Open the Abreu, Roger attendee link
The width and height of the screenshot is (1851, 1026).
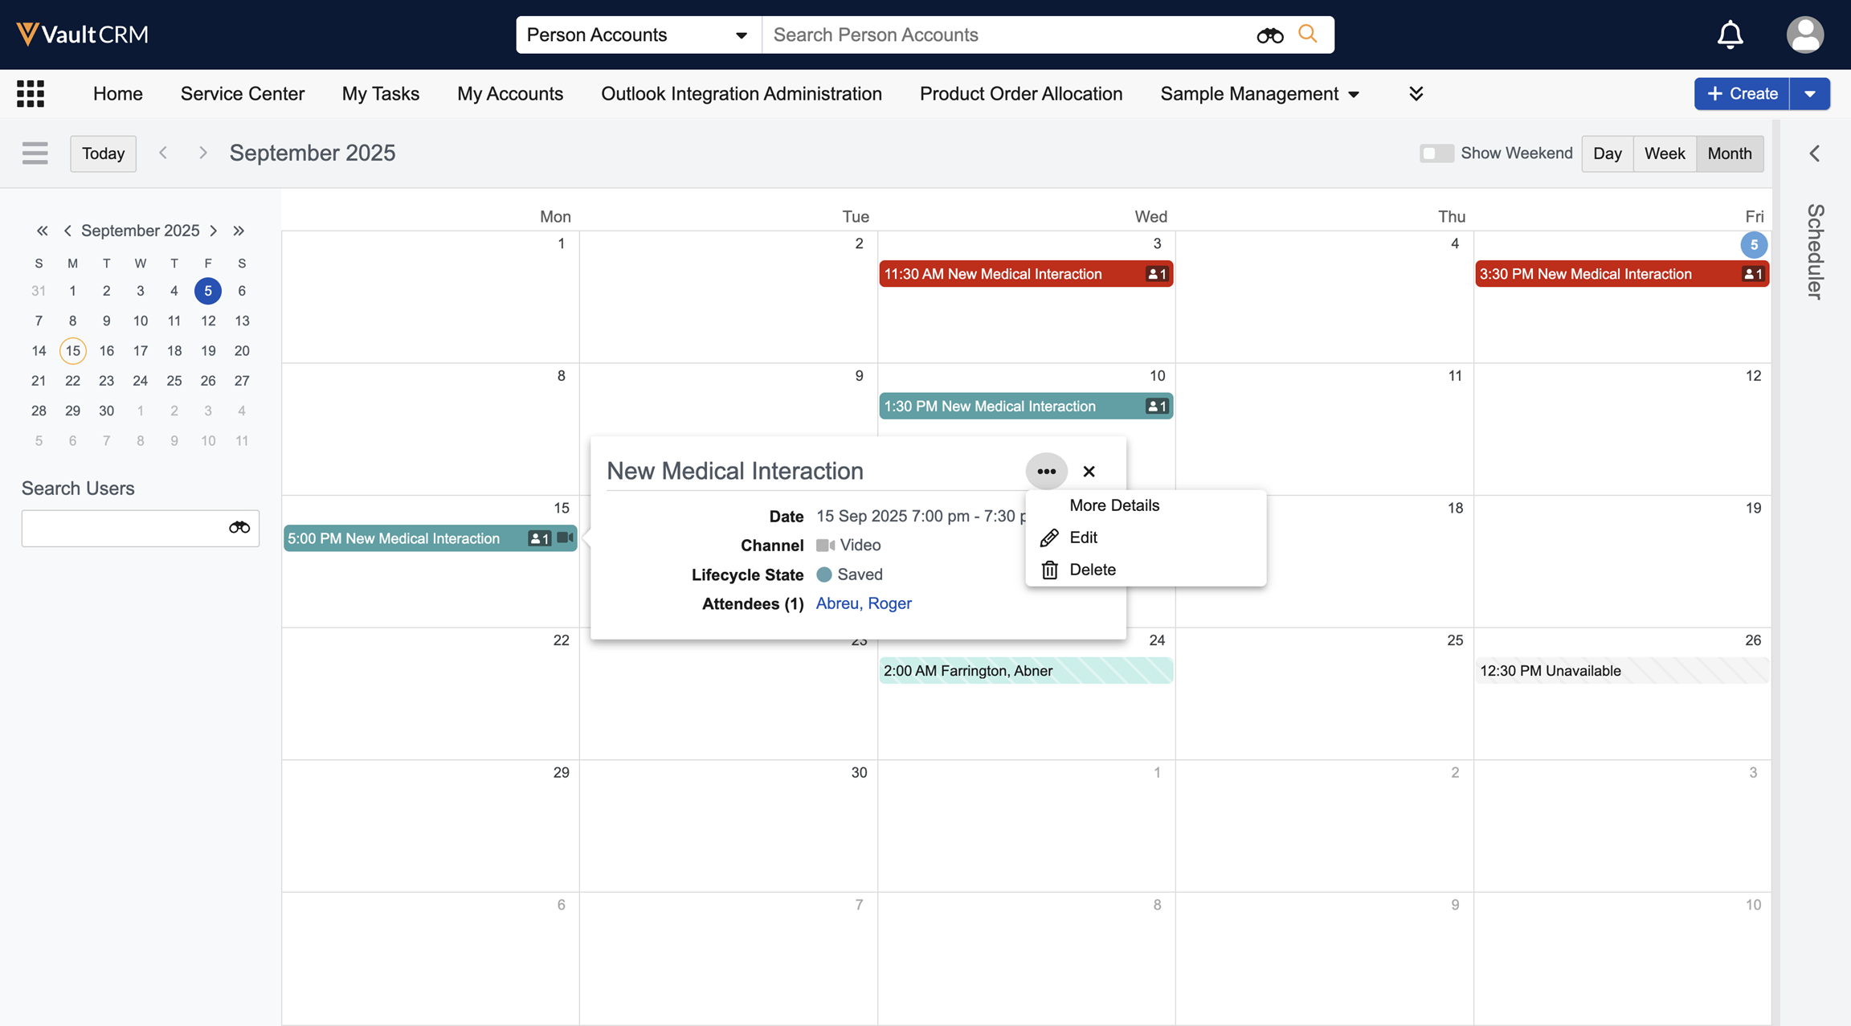click(x=864, y=603)
